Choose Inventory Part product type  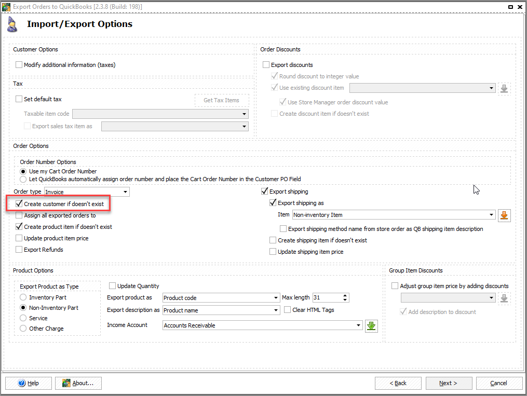(x=23, y=297)
